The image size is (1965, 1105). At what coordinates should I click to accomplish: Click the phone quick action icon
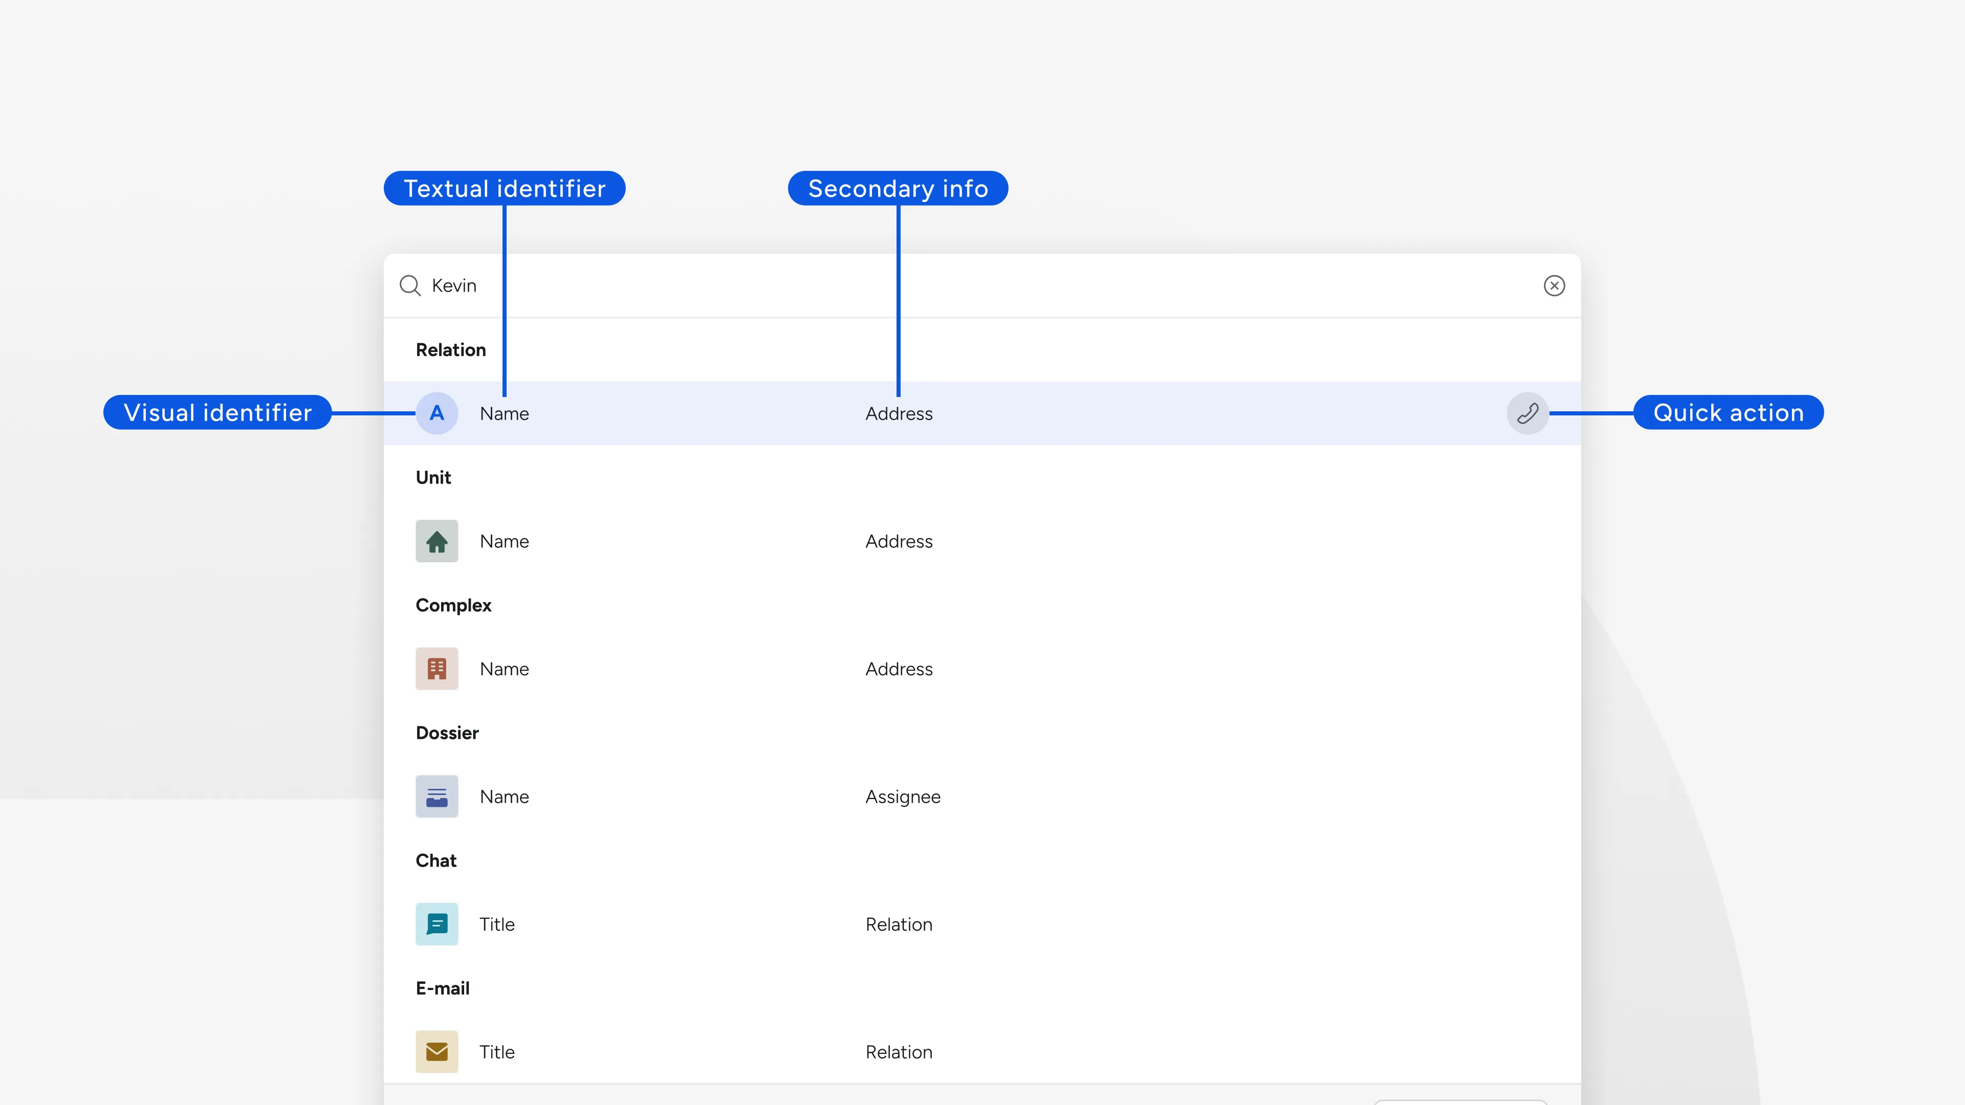[x=1528, y=413]
